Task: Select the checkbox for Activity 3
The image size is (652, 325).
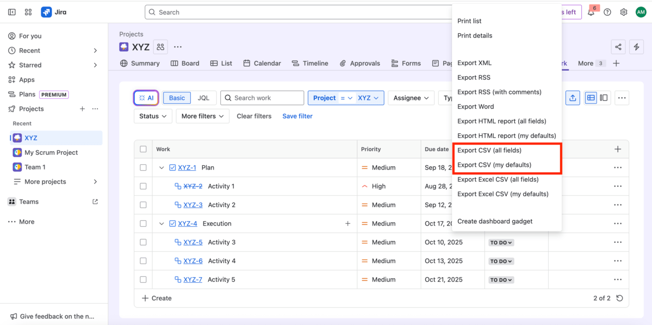Action: tap(142, 242)
